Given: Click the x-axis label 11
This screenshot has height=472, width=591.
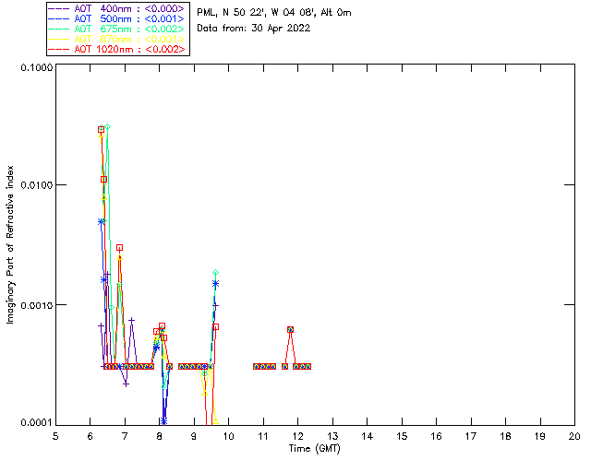Looking at the screenshot, I should click(x=263, y=436).
